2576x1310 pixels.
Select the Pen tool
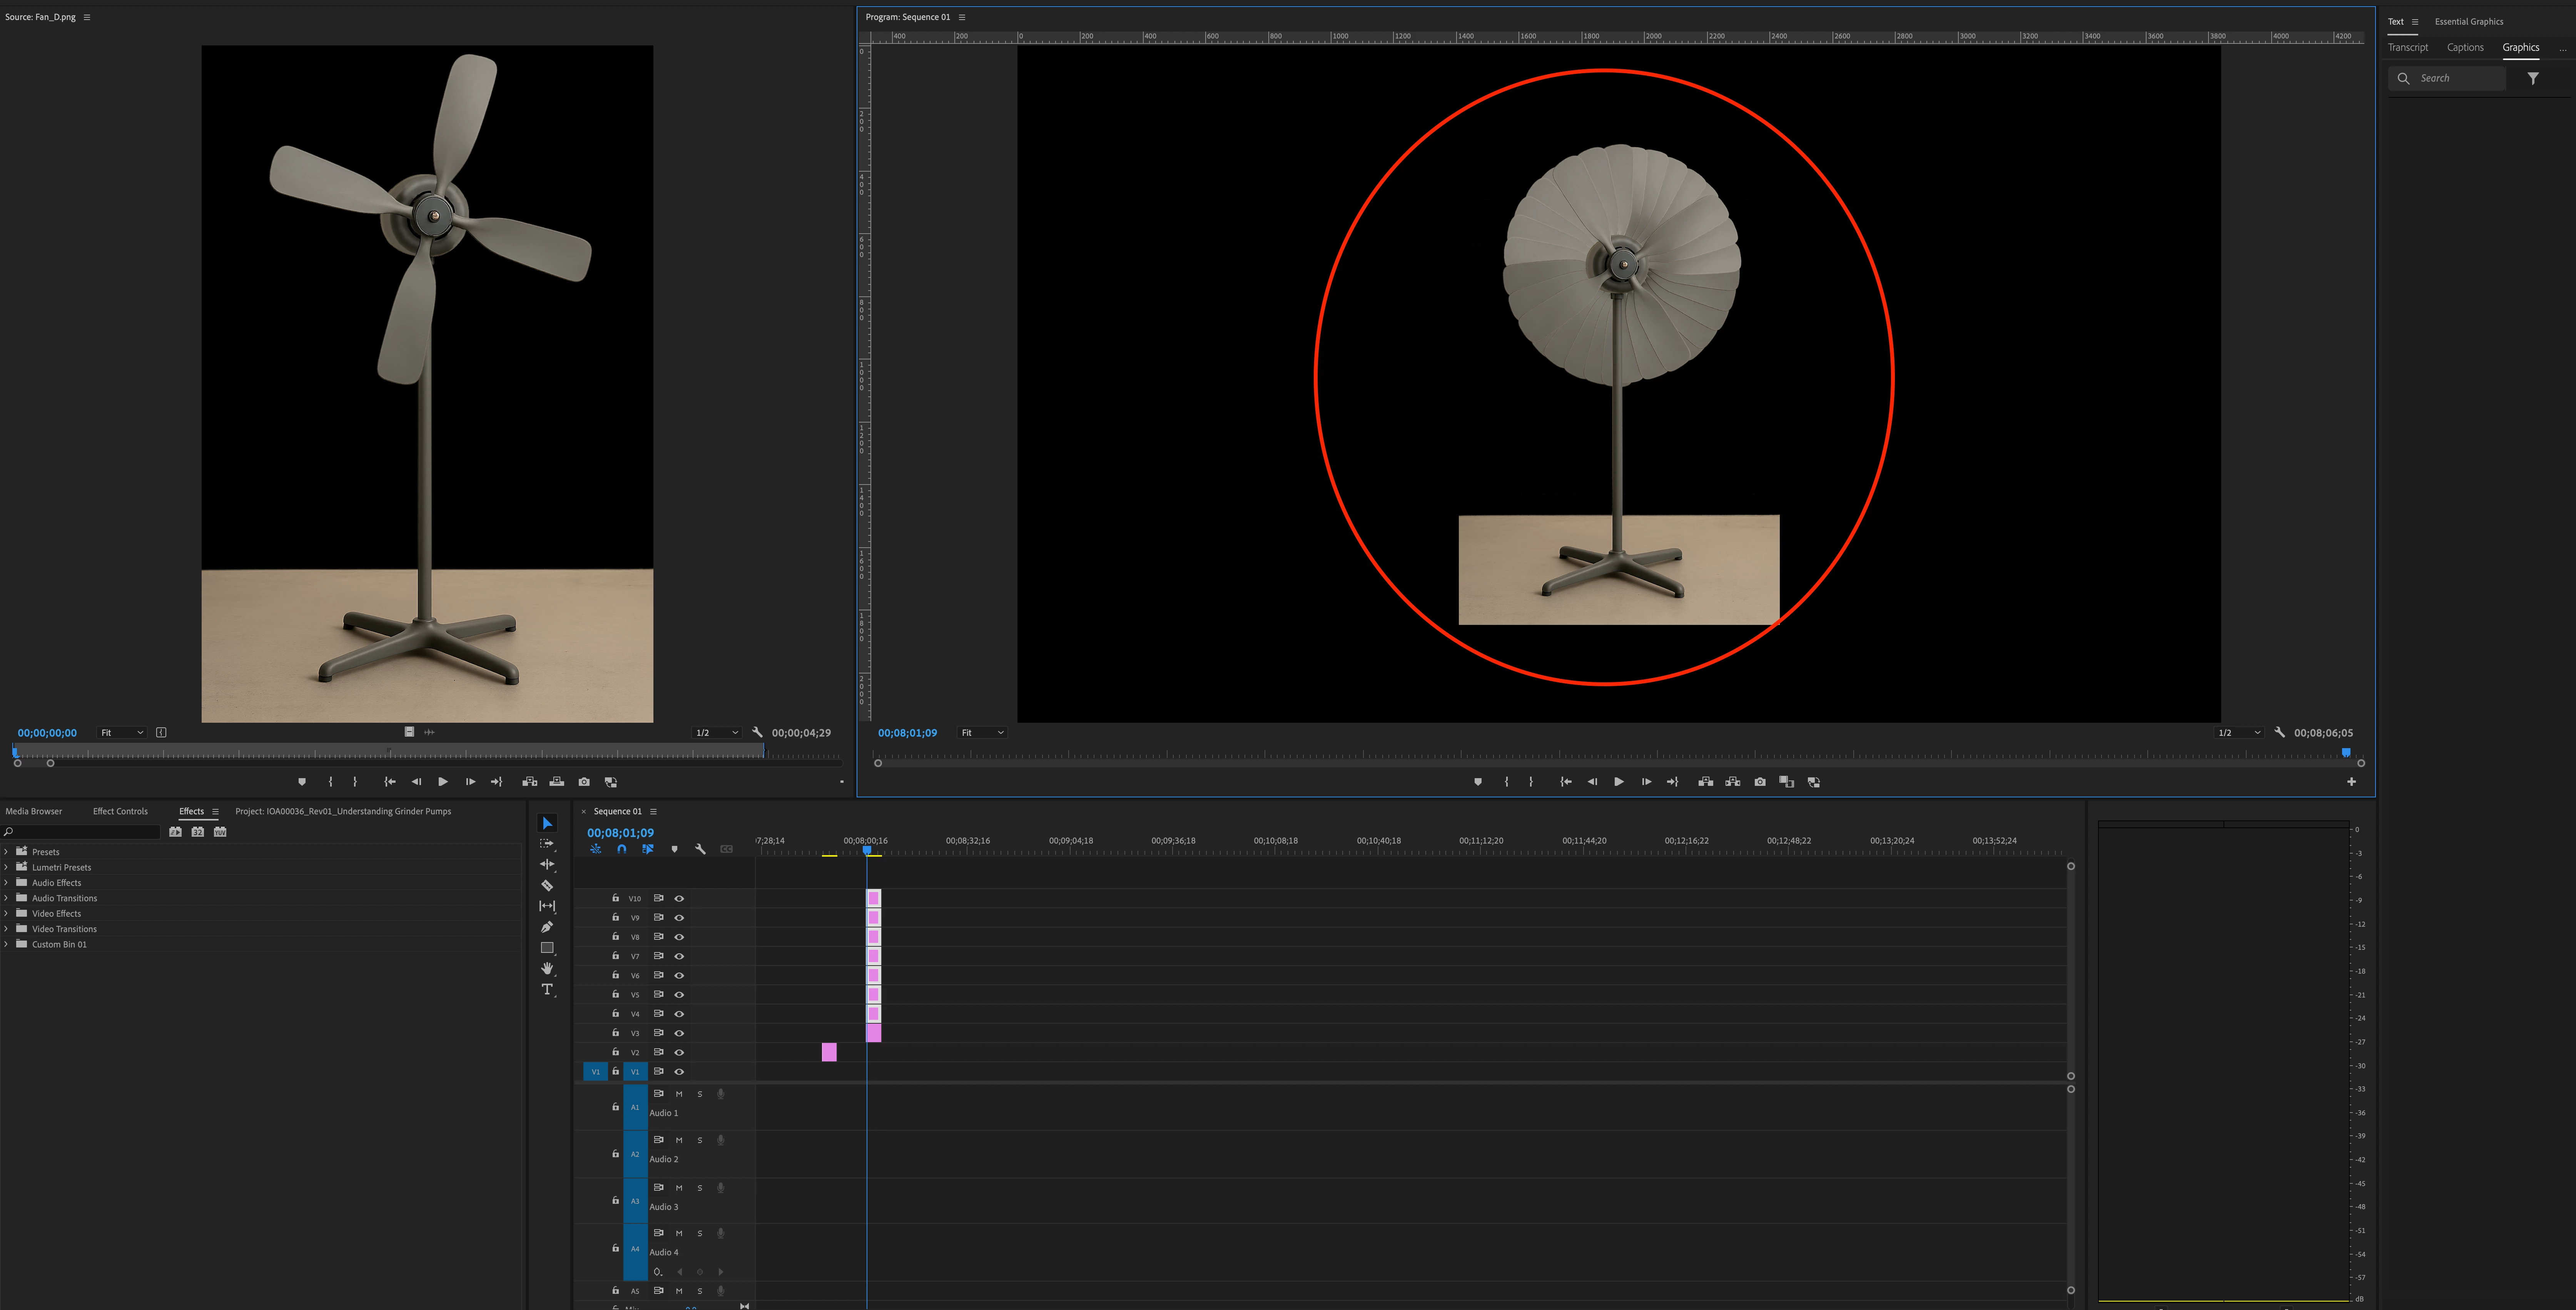[547, 926]
